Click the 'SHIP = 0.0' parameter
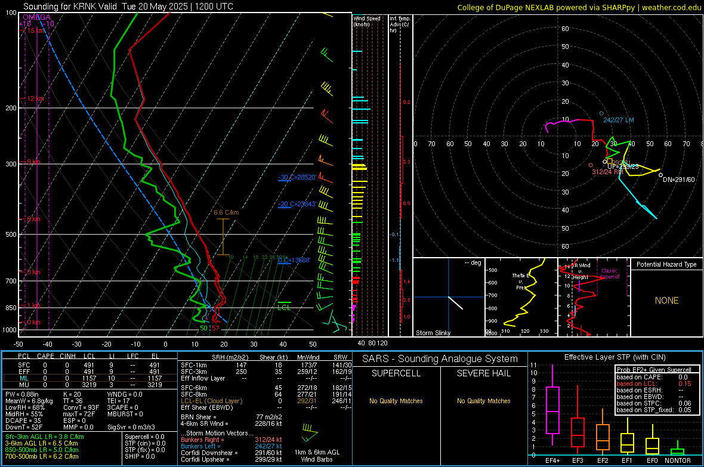Viewport: 704px width, 467px height. tap(140, 456)
